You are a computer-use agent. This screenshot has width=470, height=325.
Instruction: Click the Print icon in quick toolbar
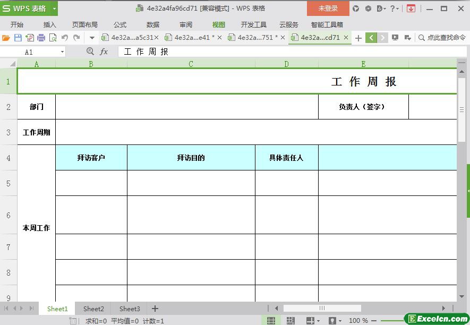(41, 38)
